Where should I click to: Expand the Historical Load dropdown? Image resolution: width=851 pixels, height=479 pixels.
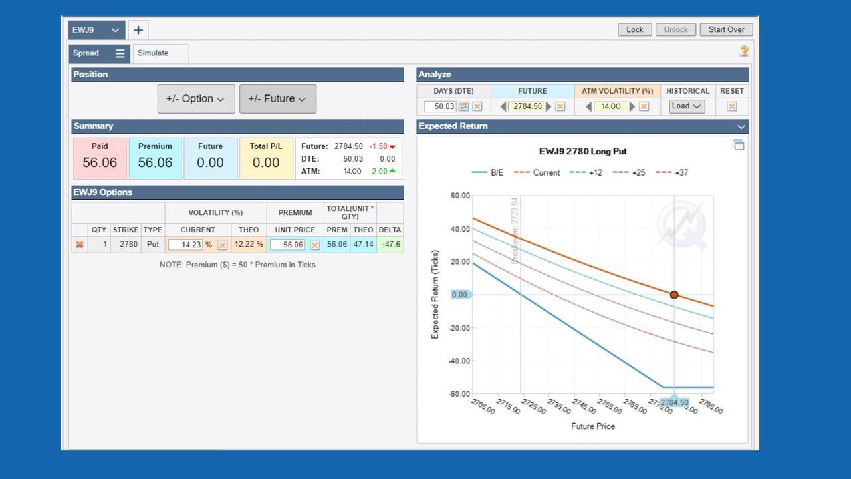tap(687, 106)
